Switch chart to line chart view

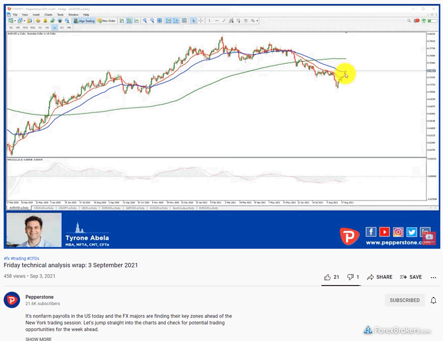point(137,21)
